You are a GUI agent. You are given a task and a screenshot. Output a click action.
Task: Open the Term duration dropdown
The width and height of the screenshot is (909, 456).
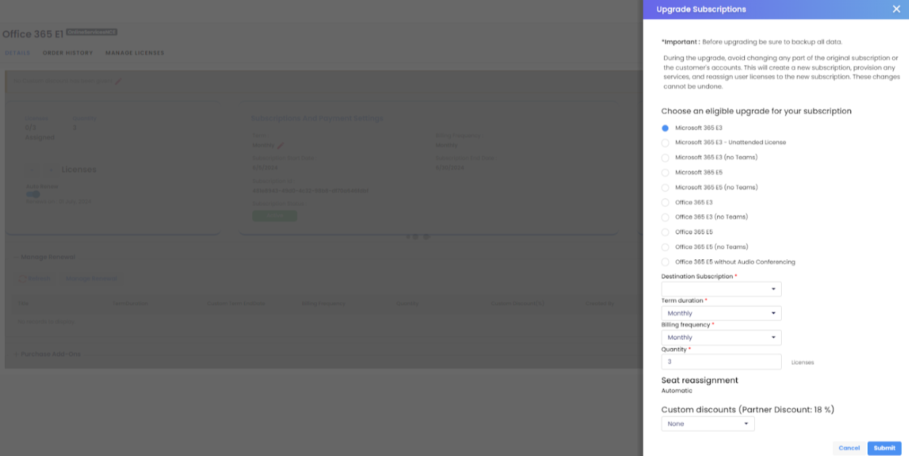click(721, 313)
